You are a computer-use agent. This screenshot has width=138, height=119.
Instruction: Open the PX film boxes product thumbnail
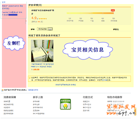click(x=42, y=51)
